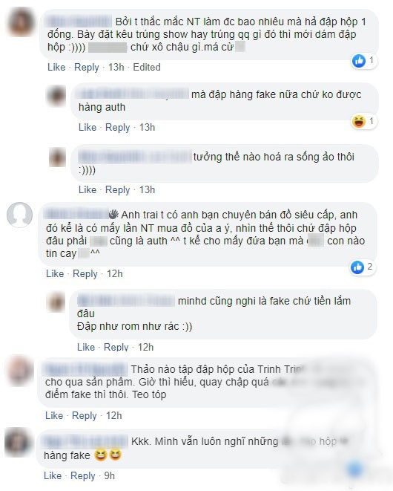Open the avatar of the first commenter
The height and width of the screenshot is (491, 393).
[22, 22]
